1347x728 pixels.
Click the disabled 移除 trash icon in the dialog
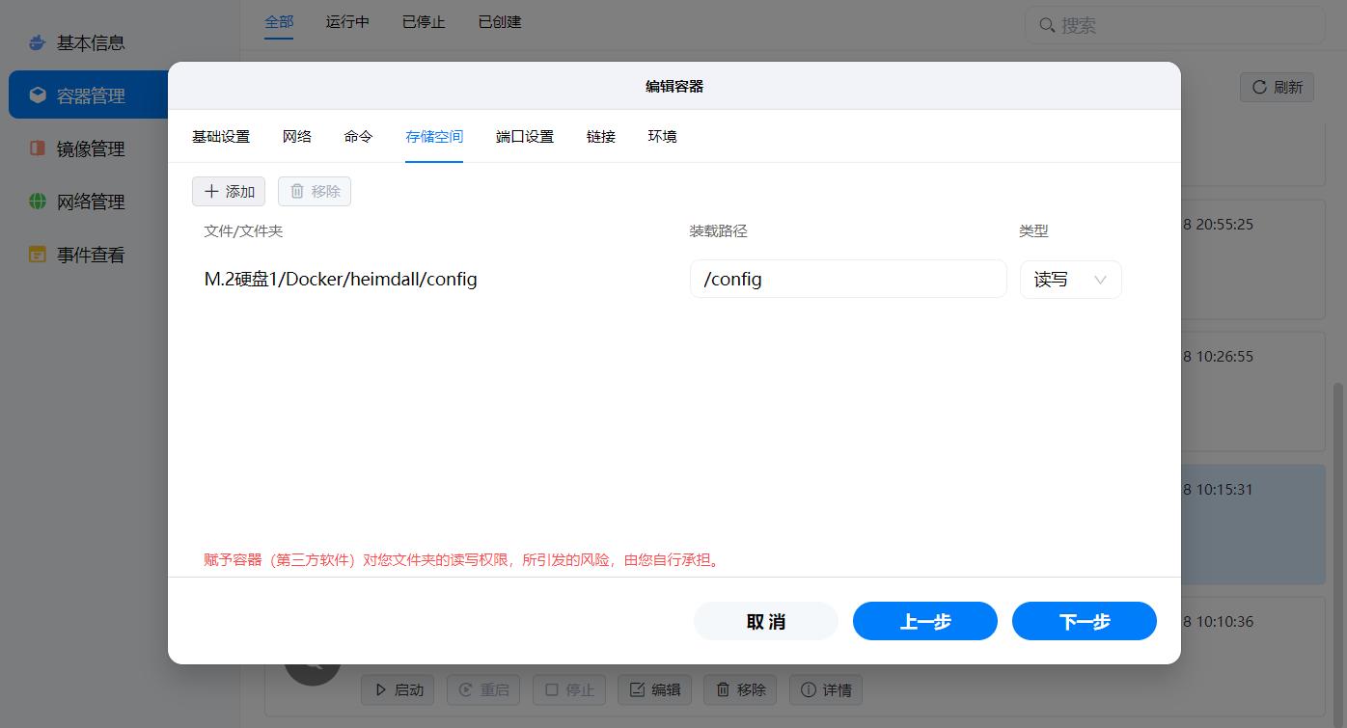coord(299,191)
